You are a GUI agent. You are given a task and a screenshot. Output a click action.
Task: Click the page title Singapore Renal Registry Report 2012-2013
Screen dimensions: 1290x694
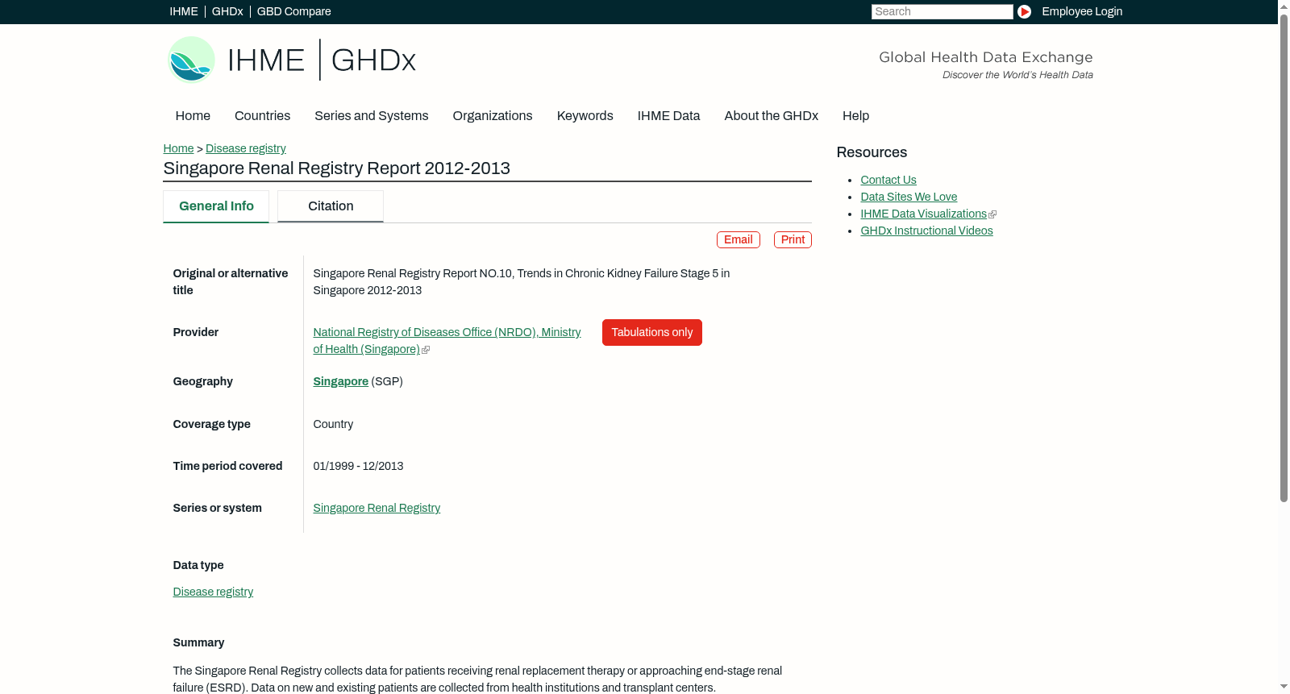pos(336,168)
